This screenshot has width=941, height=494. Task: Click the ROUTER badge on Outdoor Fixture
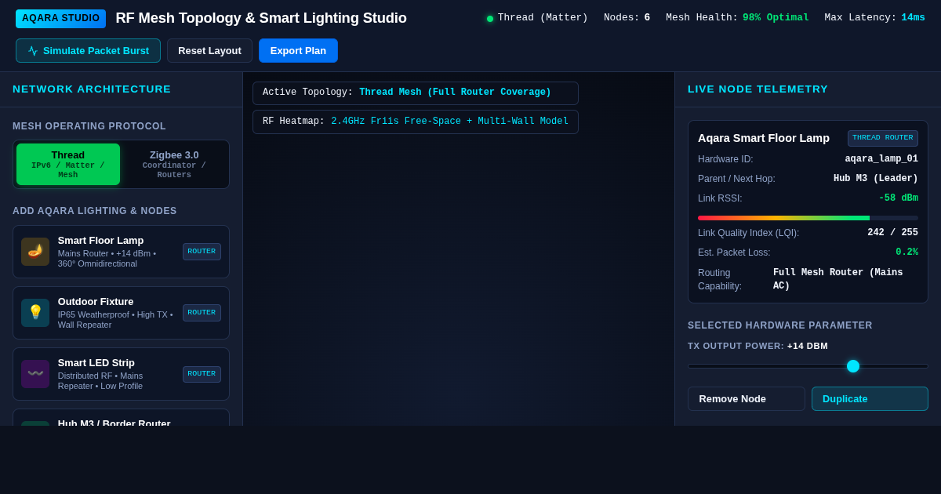pyautogui.click(x=202, y=313)
